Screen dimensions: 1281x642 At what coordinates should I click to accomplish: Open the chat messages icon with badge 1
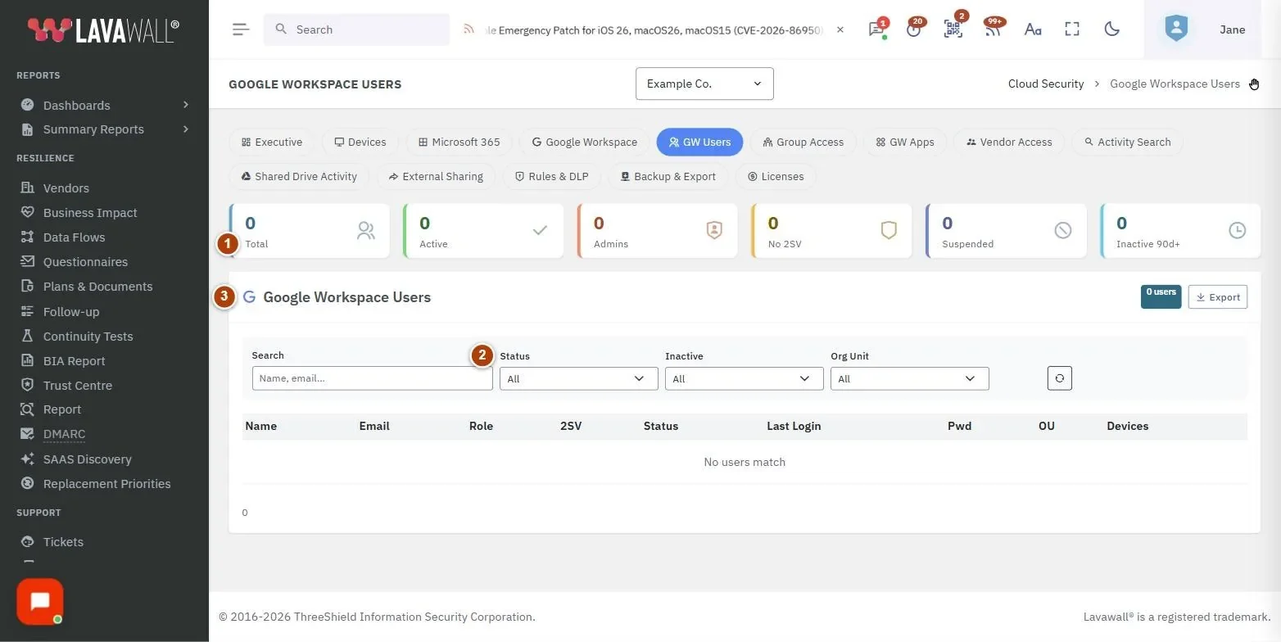(876, 29)
